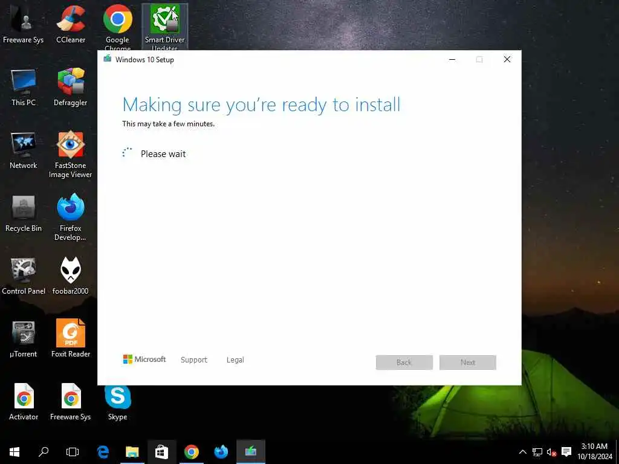
Task: Show hidden system tray icons
Action: coord(523,452)
